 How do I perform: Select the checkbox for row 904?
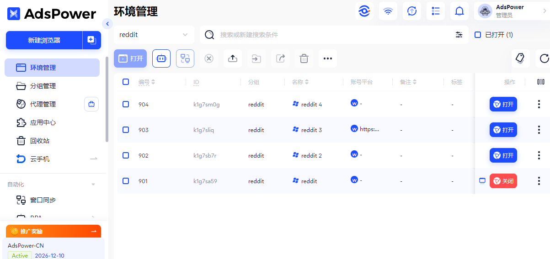(x=126, y=104)
